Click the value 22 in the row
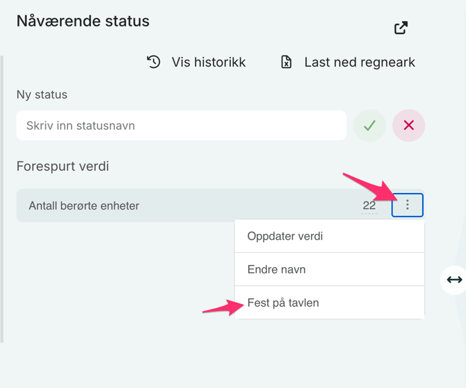 pos(369,205)
